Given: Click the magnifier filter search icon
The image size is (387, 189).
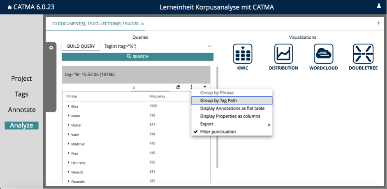Looking at the screenshot, I should [134, 87].
